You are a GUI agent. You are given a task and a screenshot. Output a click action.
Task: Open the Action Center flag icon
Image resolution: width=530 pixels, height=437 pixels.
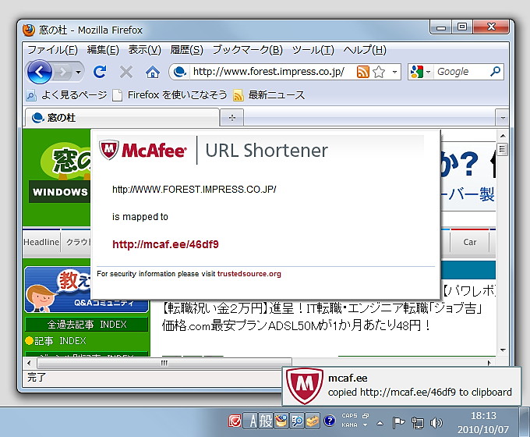coord(398,422)
